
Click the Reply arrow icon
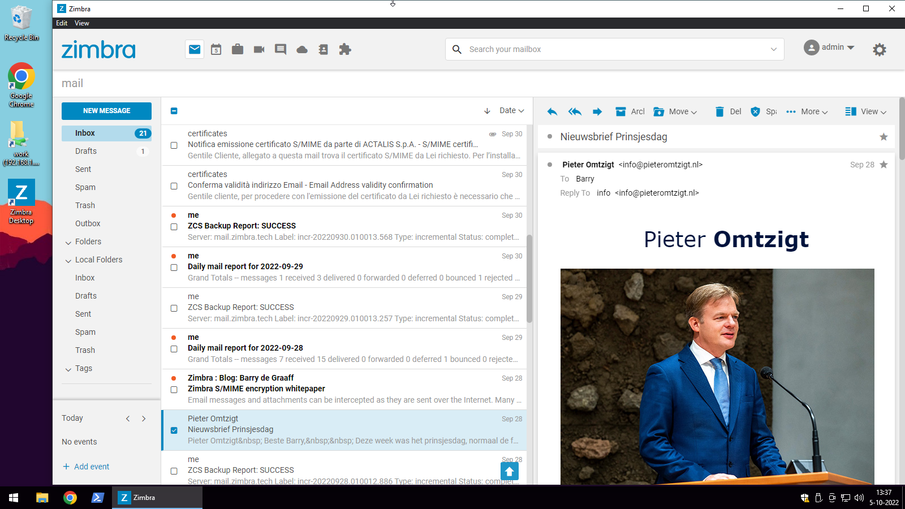tap(552, 111)
